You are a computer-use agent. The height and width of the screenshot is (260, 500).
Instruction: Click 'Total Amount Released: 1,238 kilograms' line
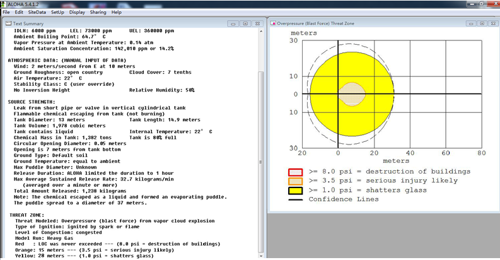[70, 191]
